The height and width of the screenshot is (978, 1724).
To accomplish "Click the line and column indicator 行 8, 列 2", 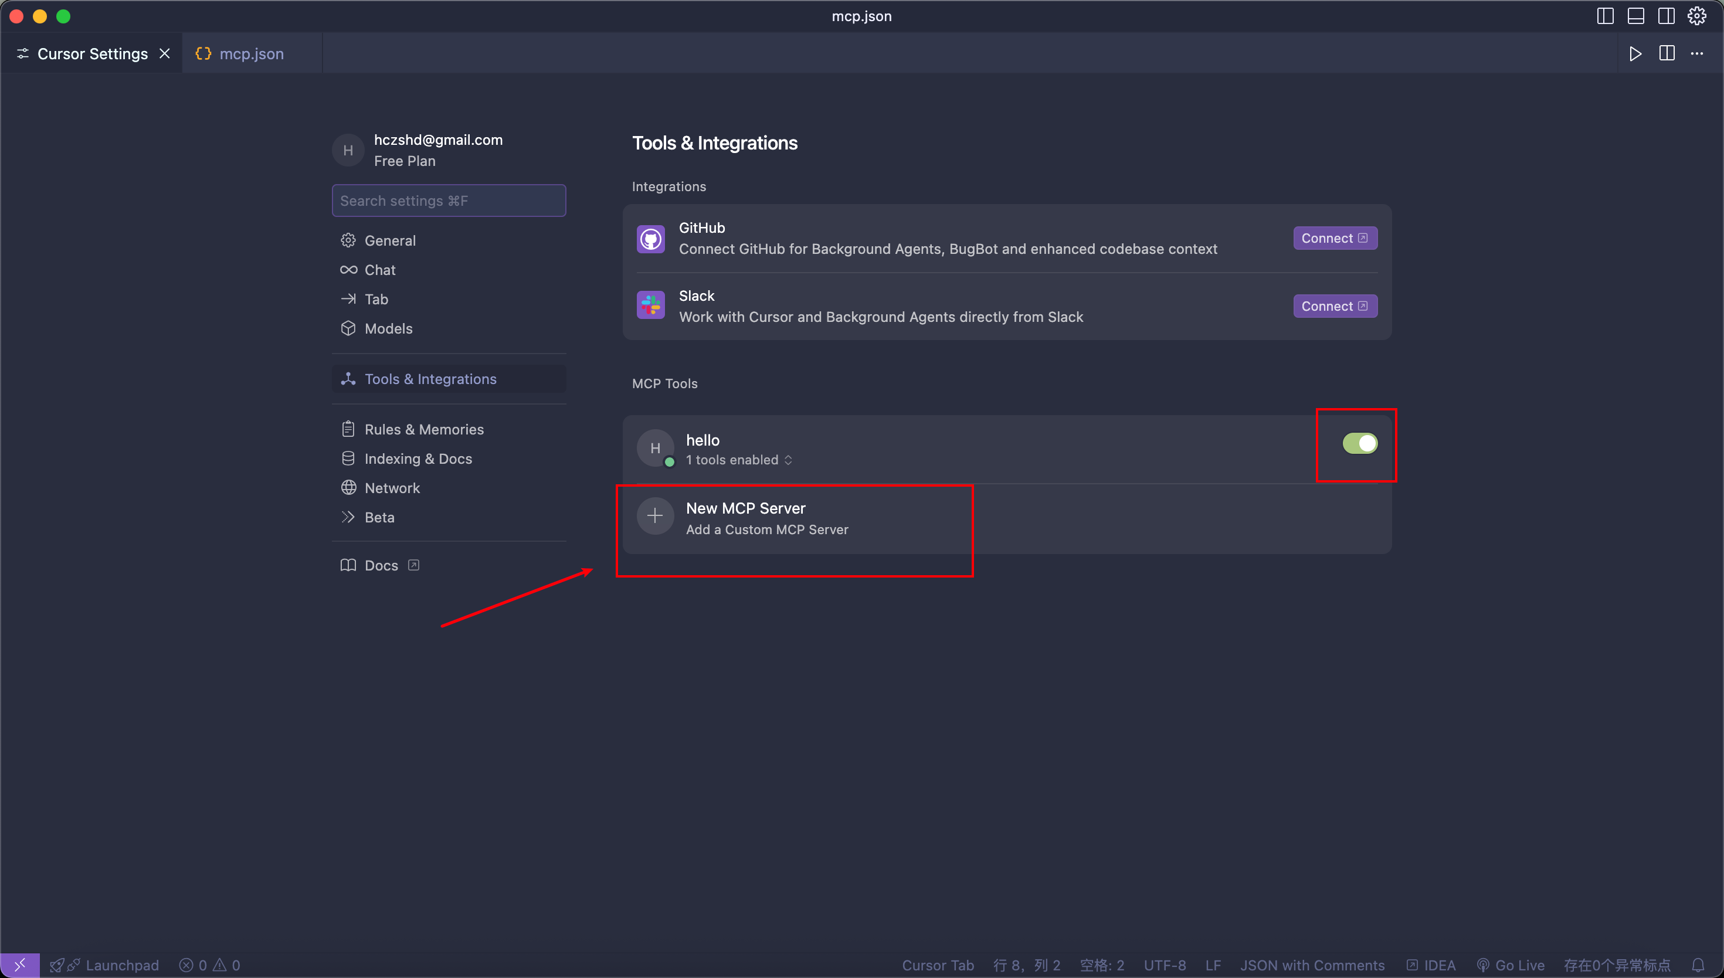I will (x=1027, y=965).
